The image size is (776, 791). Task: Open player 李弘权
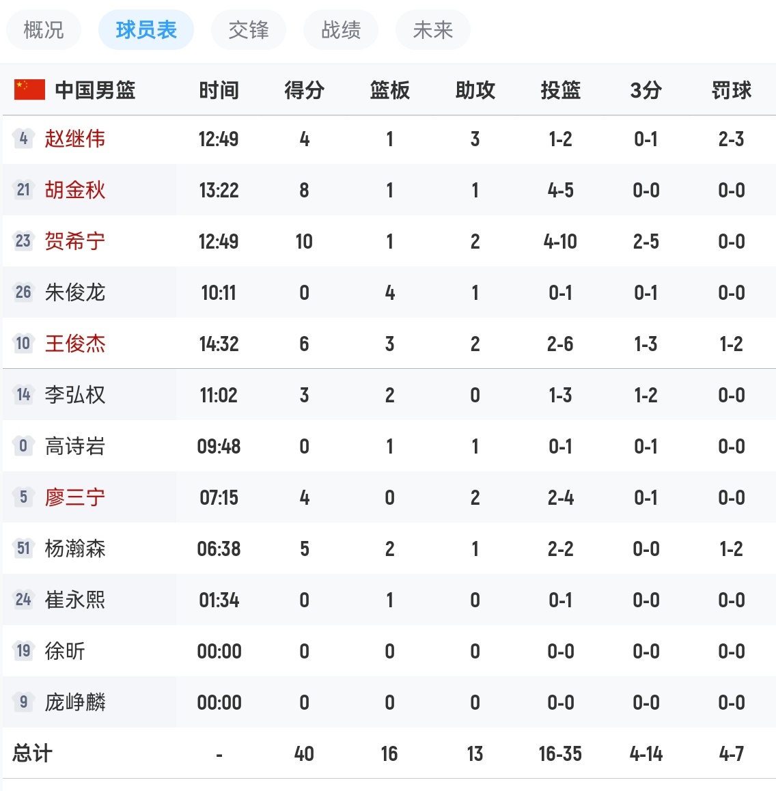[74, 395]
